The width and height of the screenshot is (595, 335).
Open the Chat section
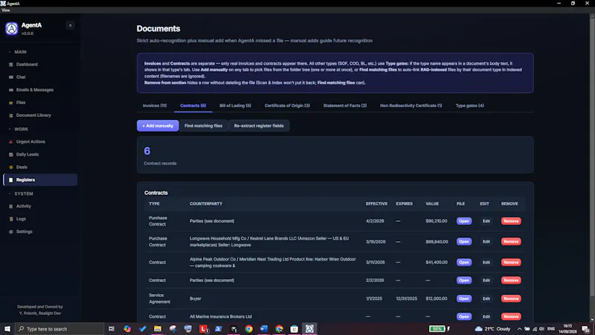point(21,77)
